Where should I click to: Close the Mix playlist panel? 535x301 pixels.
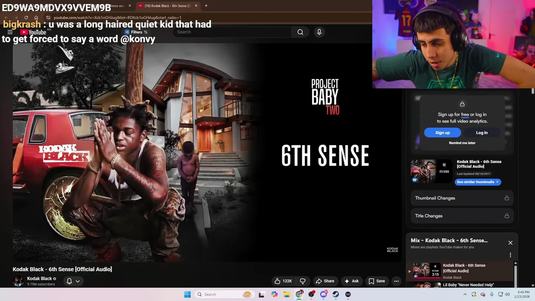tap(510, 242)
